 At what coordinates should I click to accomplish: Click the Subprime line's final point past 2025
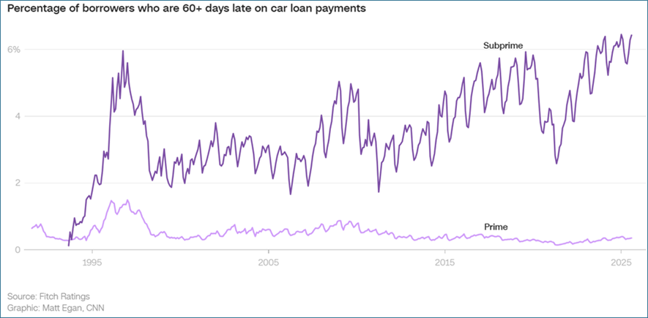tap(631, 35)
